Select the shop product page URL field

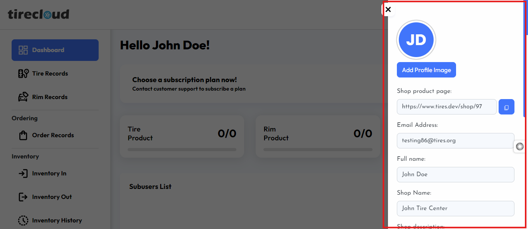tap(446, 107)
